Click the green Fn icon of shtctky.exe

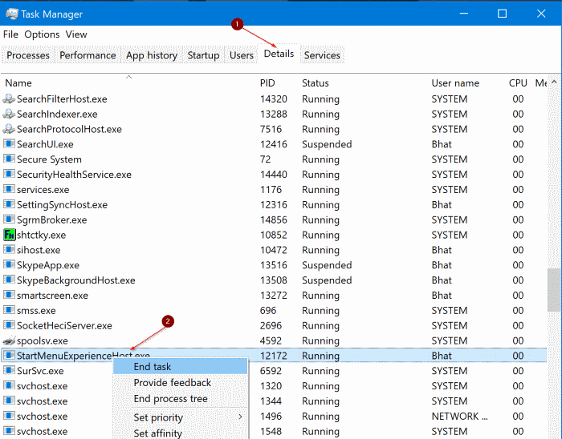10,235
